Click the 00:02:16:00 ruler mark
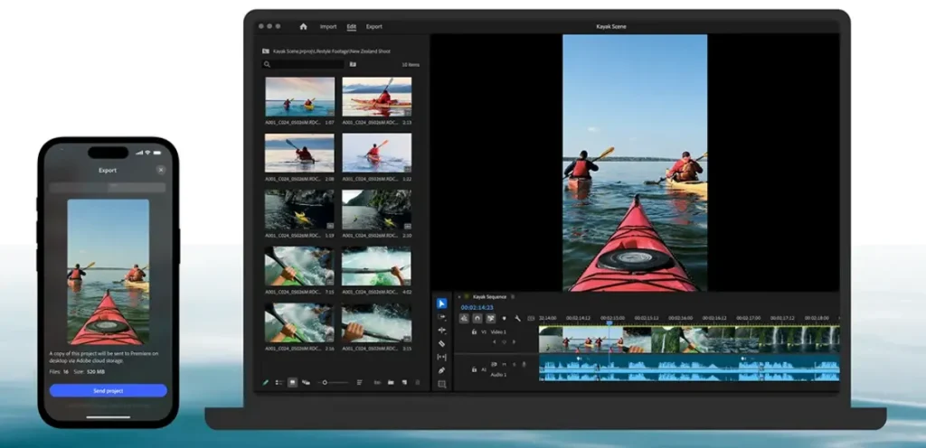 point(680,318)
